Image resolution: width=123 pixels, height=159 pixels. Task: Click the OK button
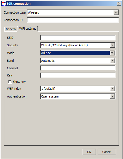coord(89,152)
